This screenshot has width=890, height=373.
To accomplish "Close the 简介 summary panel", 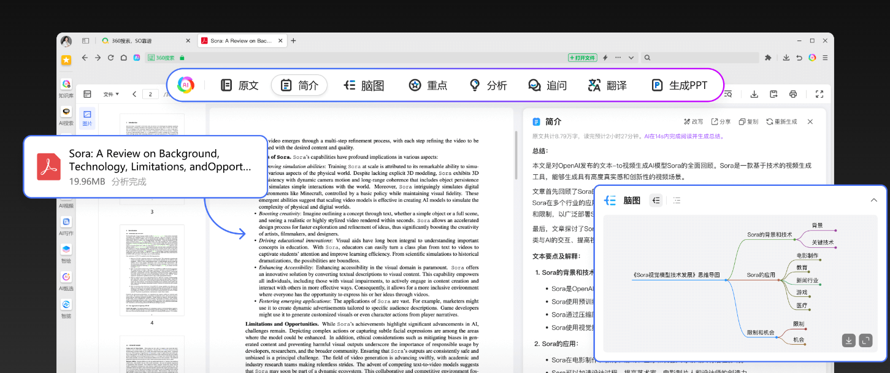I will [x=810, y=121].
